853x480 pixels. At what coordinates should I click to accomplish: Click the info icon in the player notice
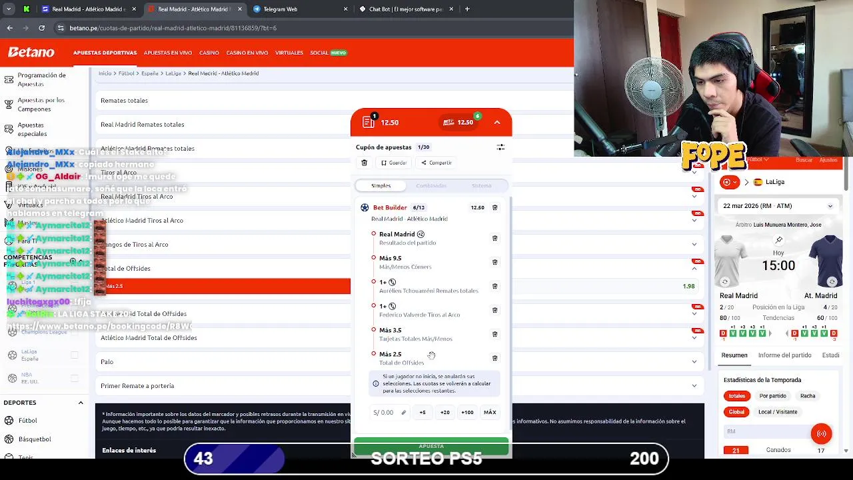(376, 383)
